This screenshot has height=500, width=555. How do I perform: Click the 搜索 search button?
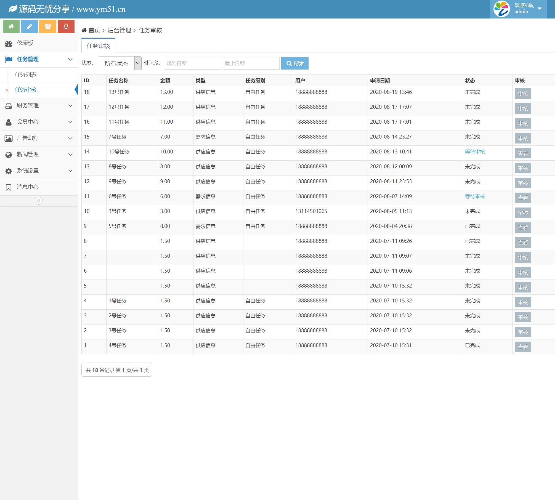pos(295,63)
